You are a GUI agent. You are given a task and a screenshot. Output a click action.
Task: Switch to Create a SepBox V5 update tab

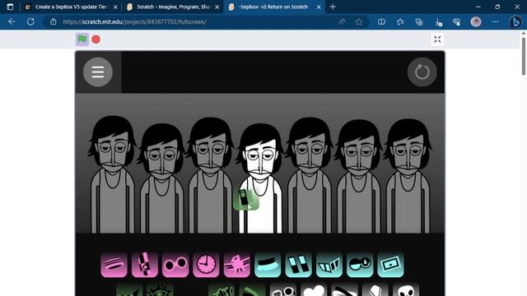(x=71, y=7)
